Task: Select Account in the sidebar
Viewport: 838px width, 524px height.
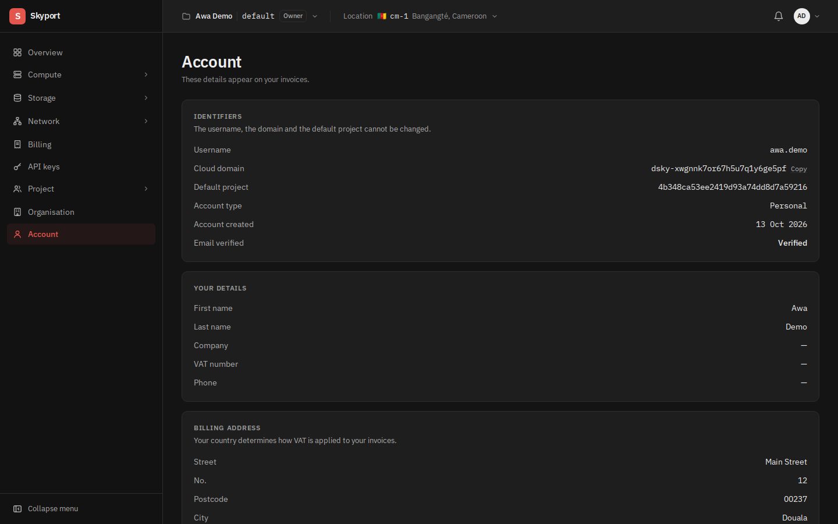Action: point(81,234)
